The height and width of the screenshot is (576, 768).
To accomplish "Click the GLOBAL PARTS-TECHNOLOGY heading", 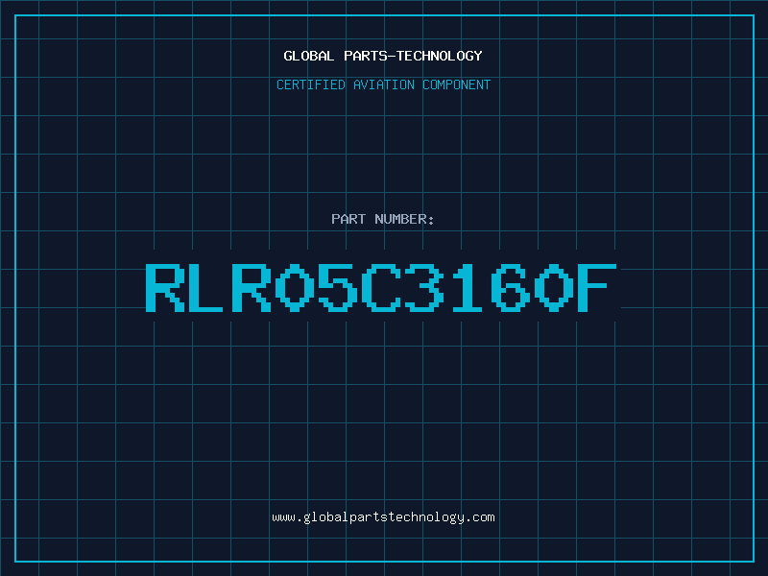I will pyautogui.click(x=383, y=56).
